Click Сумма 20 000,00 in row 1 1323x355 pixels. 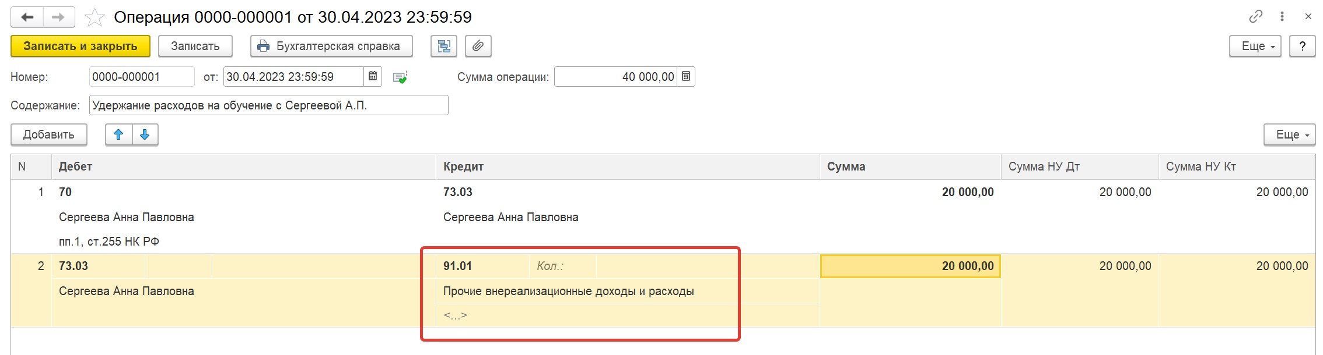(968, 192)
